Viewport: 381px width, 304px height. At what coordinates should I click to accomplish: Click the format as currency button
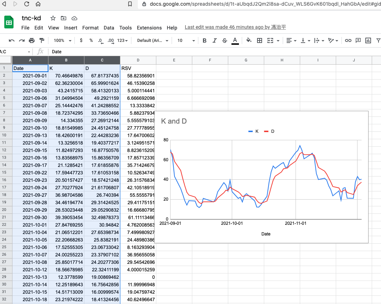81,40
